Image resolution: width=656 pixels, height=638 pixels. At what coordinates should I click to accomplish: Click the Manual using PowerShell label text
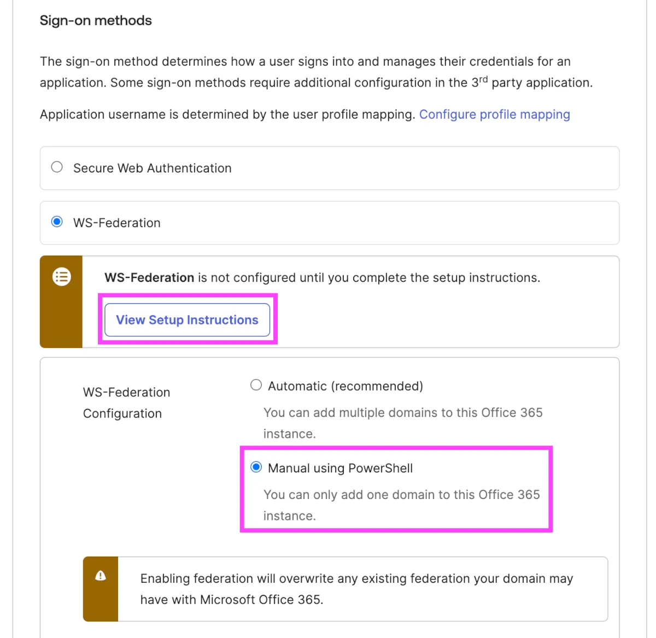point(340,468)
